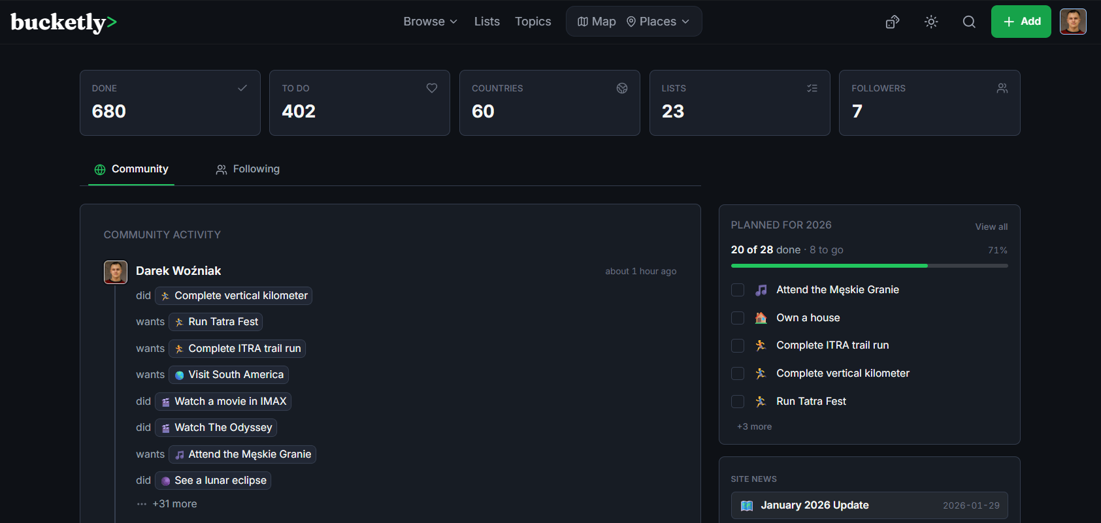
Task: Open the Lists 23 stat card
Action: coord(740,103)
